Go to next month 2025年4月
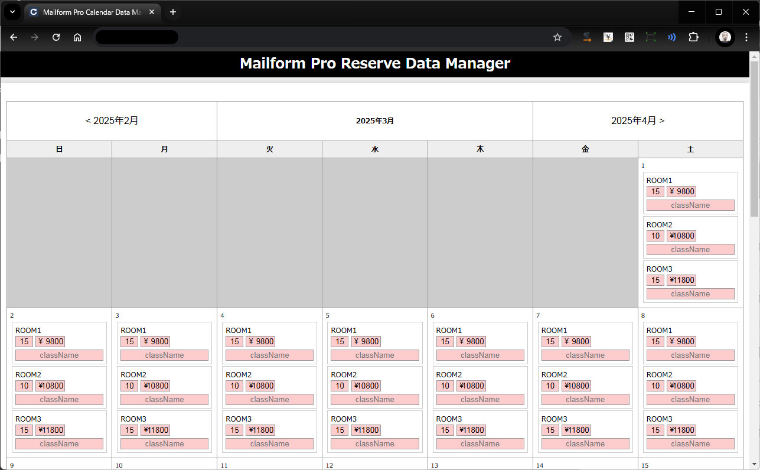760x470 pixels. [638, 120]
